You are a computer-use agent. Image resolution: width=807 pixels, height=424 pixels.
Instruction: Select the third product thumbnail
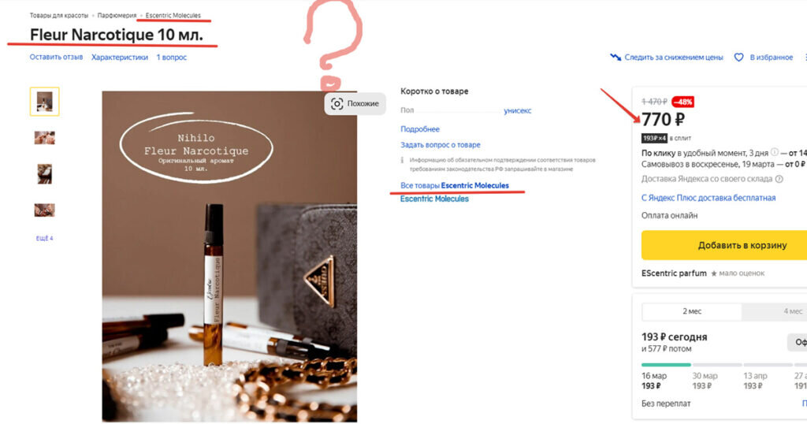44,174
